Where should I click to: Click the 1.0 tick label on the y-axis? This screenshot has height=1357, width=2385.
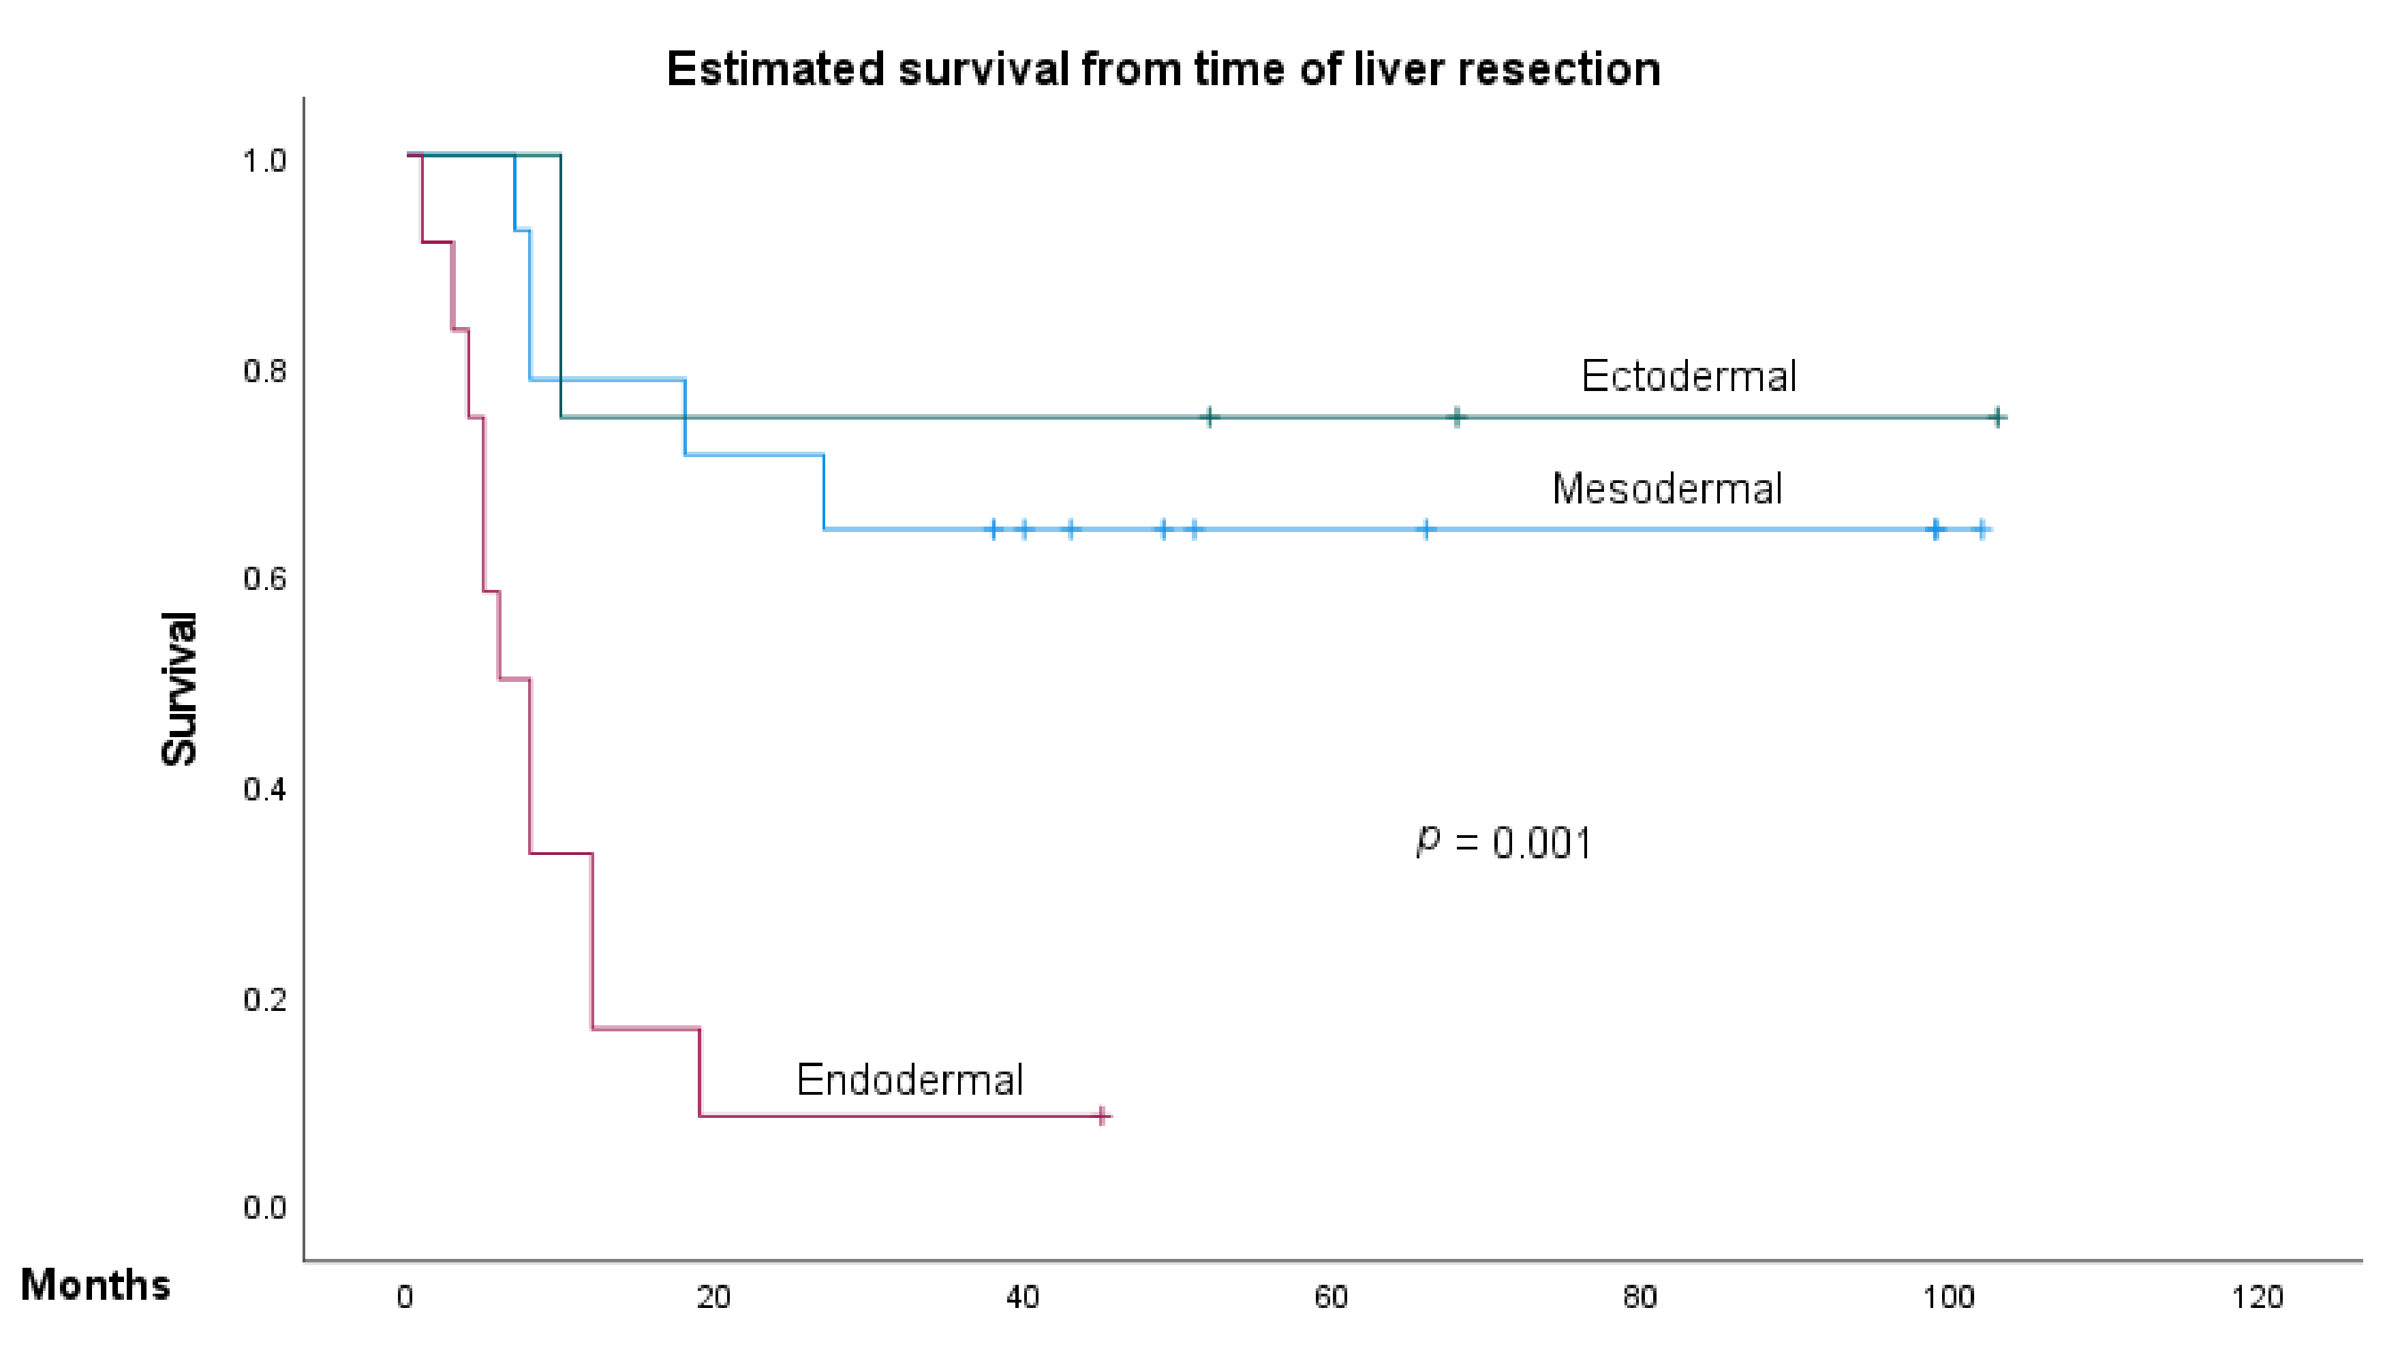264,161
